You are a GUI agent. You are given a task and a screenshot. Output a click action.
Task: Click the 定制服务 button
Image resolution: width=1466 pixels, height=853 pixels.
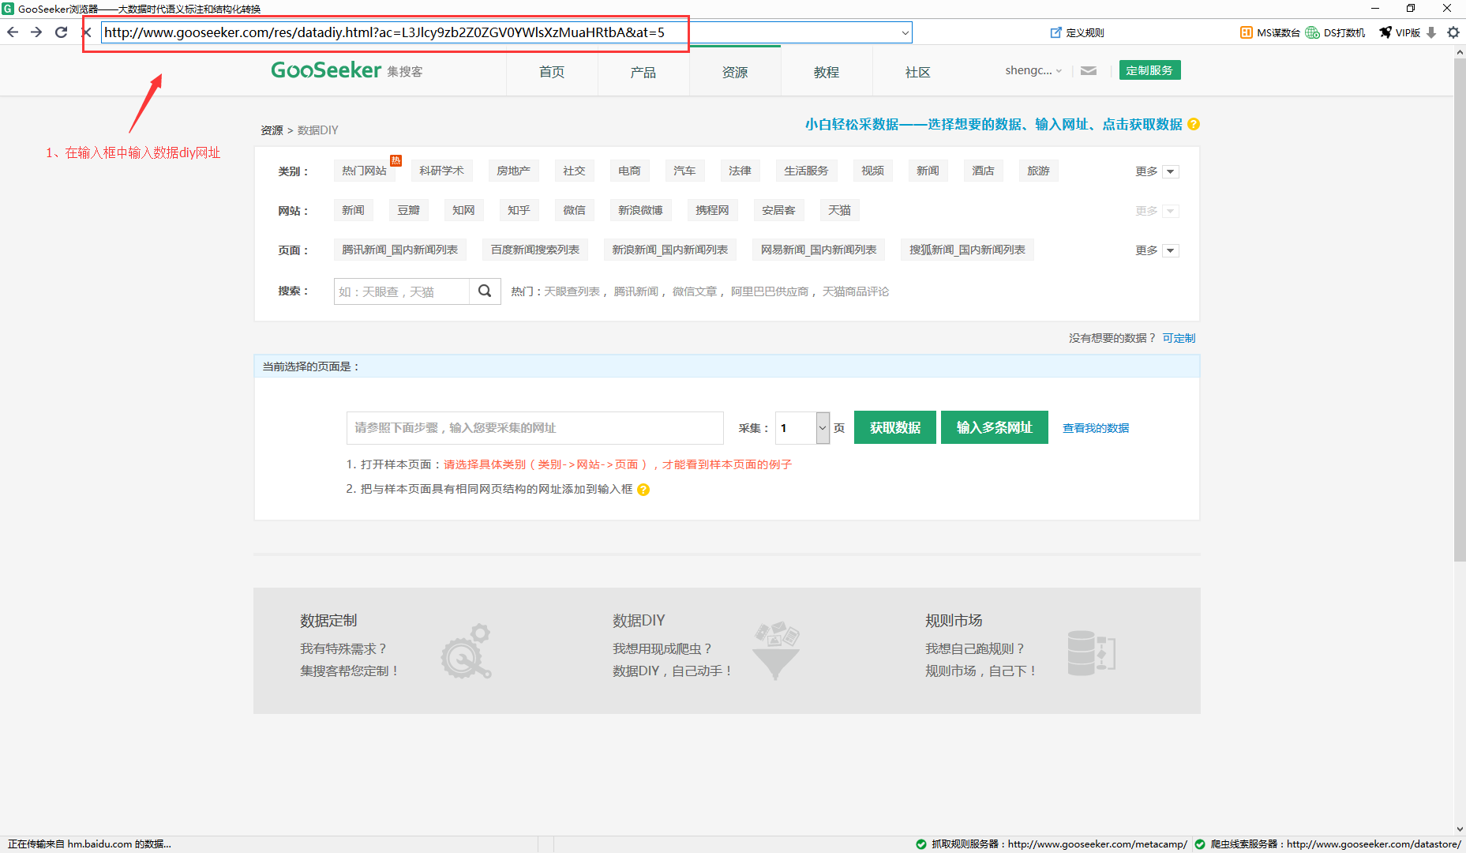click(1149, 70)
